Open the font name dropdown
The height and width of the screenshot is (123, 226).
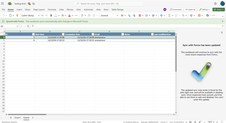[x=39, y=16]
